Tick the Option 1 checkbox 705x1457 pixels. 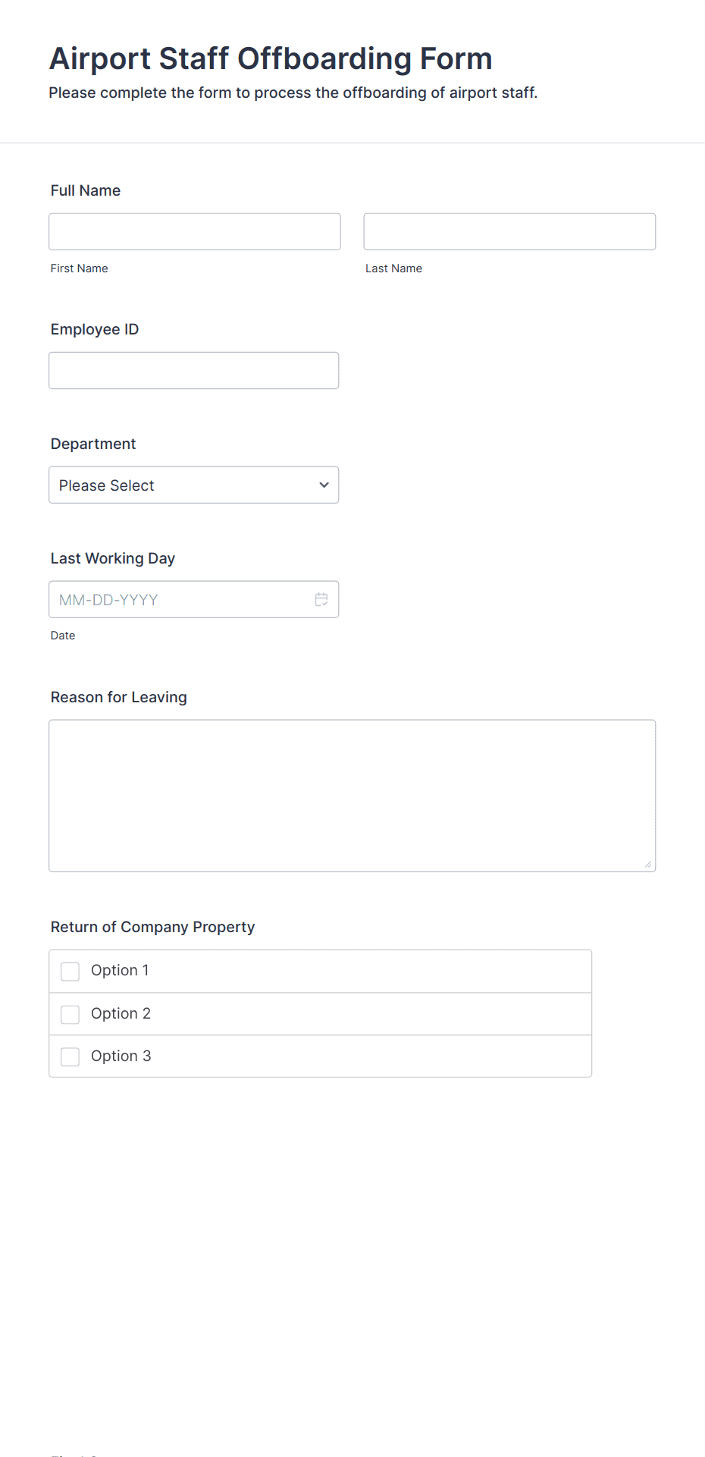pos(70,972)
